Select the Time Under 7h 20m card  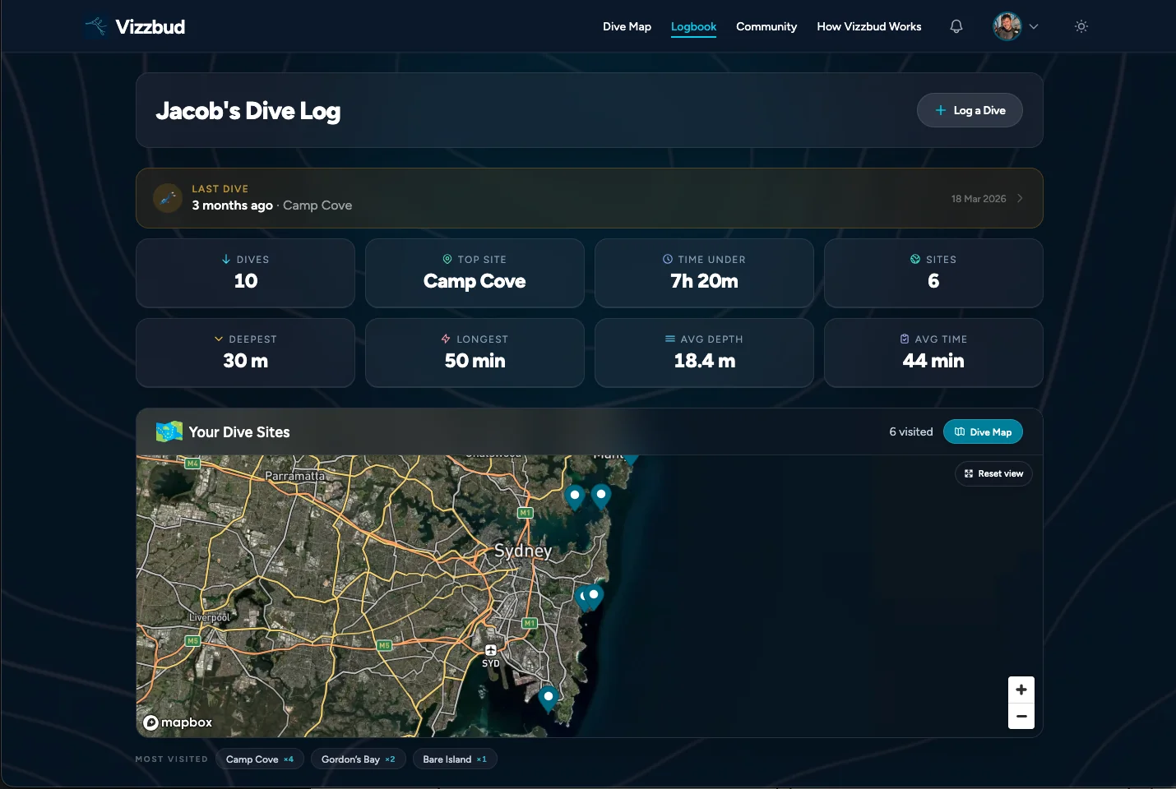click(704, 273)
